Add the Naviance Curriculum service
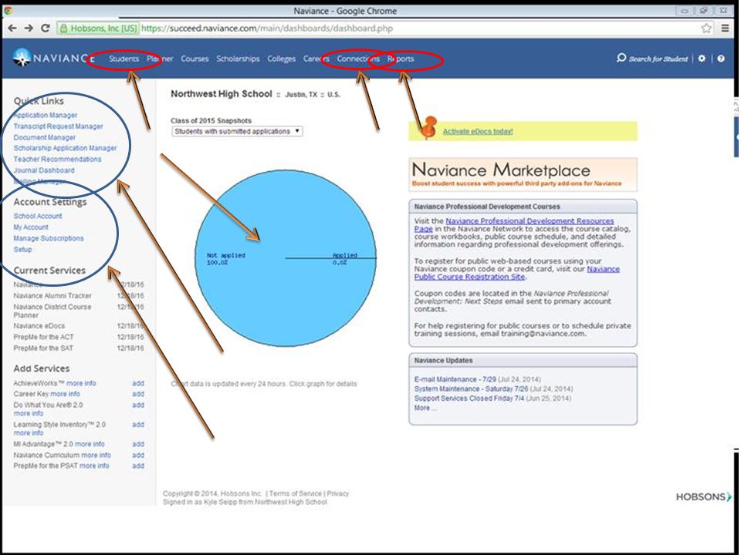741x555 pixels. [x=138, y=456]
